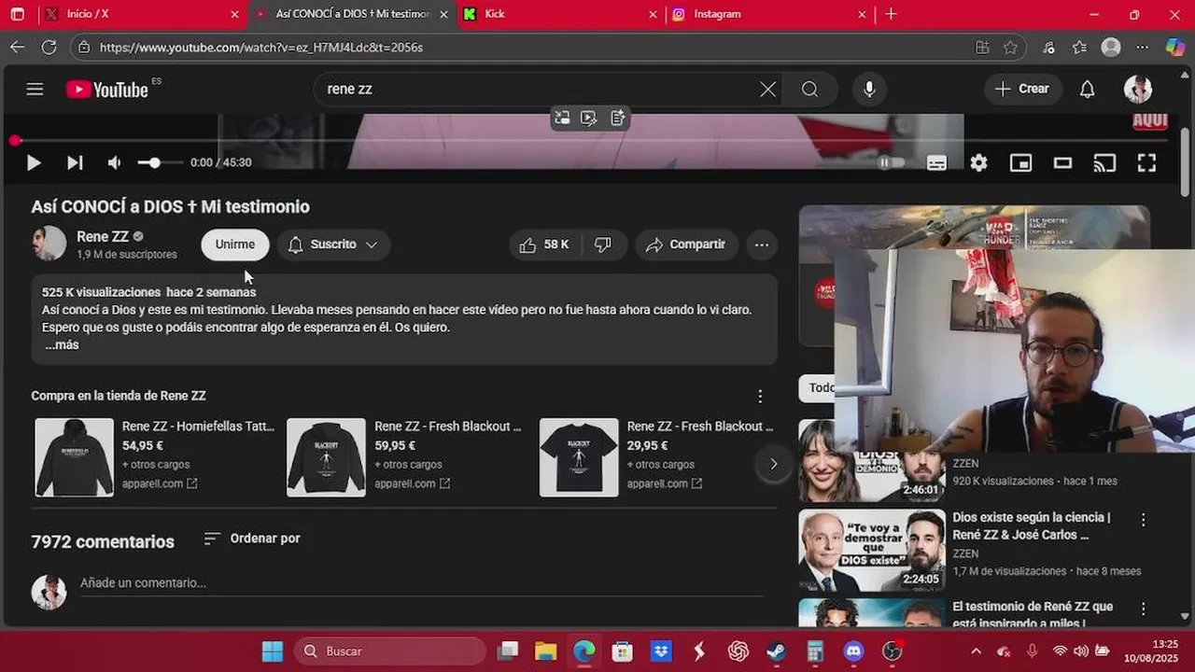
Task: Close the Kick tab
Action: tap(653, 14)
